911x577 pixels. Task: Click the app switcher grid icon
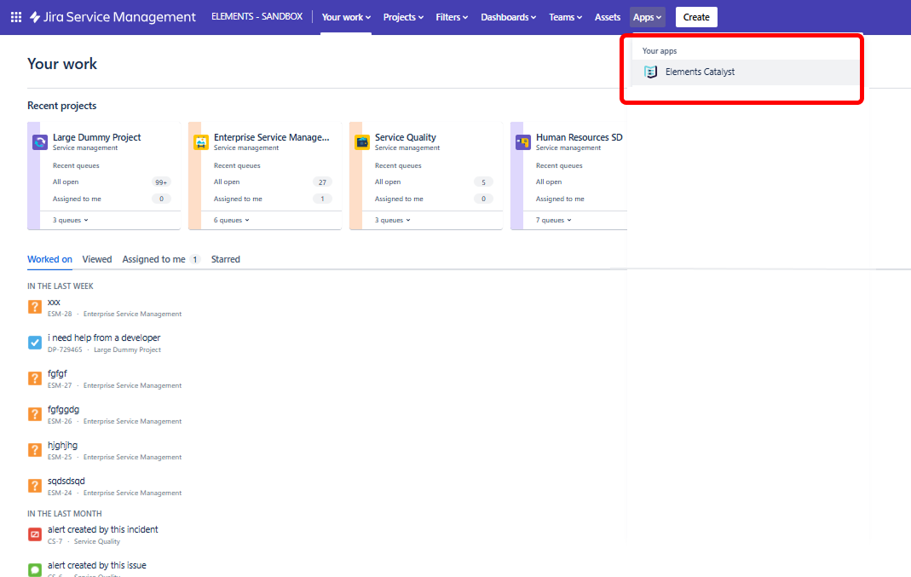tap(15, 16)
